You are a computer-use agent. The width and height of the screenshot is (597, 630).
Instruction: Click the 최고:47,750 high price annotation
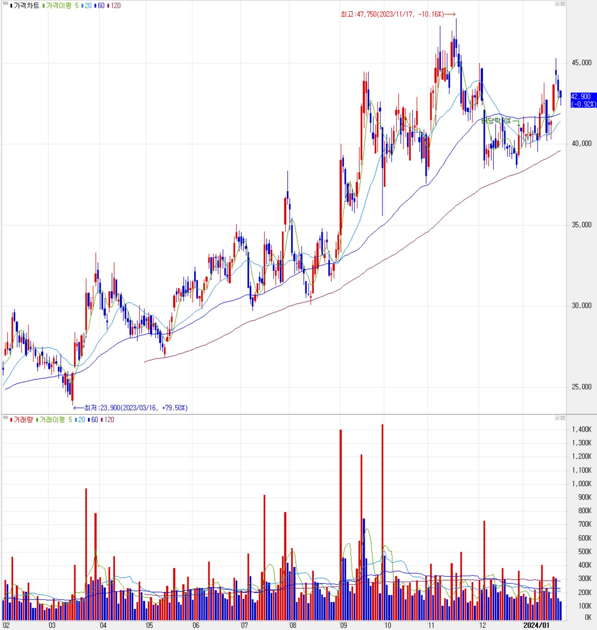pos(398,14)
